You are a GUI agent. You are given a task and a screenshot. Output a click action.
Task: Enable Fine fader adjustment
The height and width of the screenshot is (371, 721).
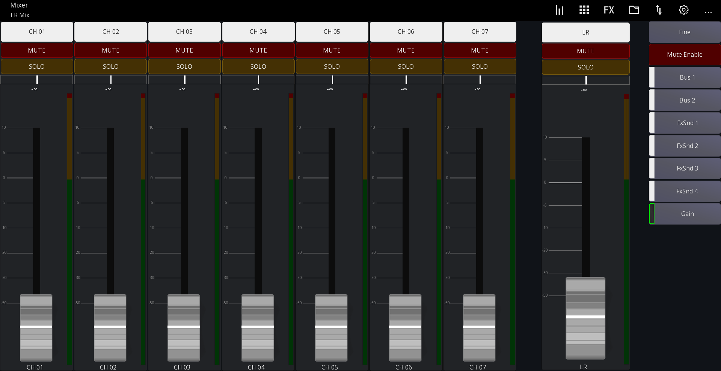tap(684, 32)
